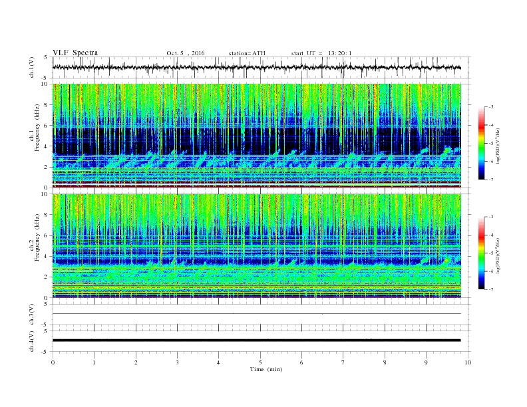This screenshot has width=527, height=407.
Task: Select the date label "Oct. 5 , 2016"
Action: [186, 53]
